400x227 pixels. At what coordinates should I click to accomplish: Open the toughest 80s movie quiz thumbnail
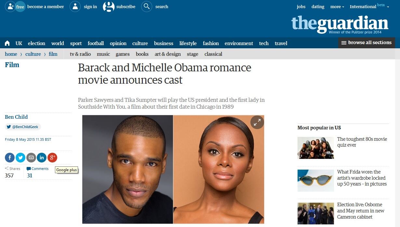pyautogui.click(x=316, y=148)
